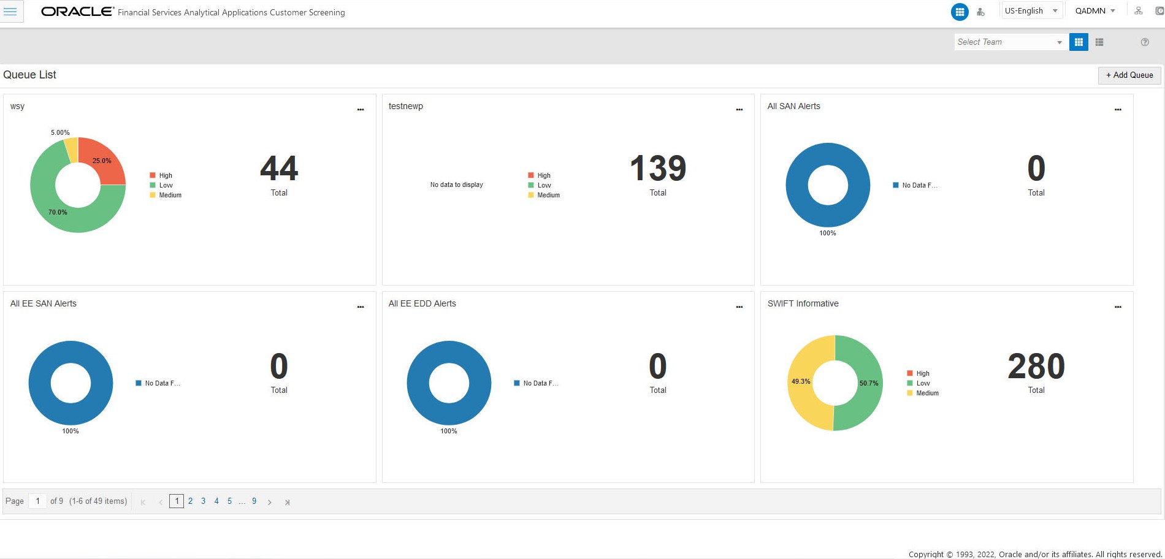Expand the QADMN user menu
The image size is (1165, 559).
pos(1095,11)
